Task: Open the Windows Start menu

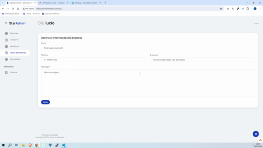Action: 3,145
